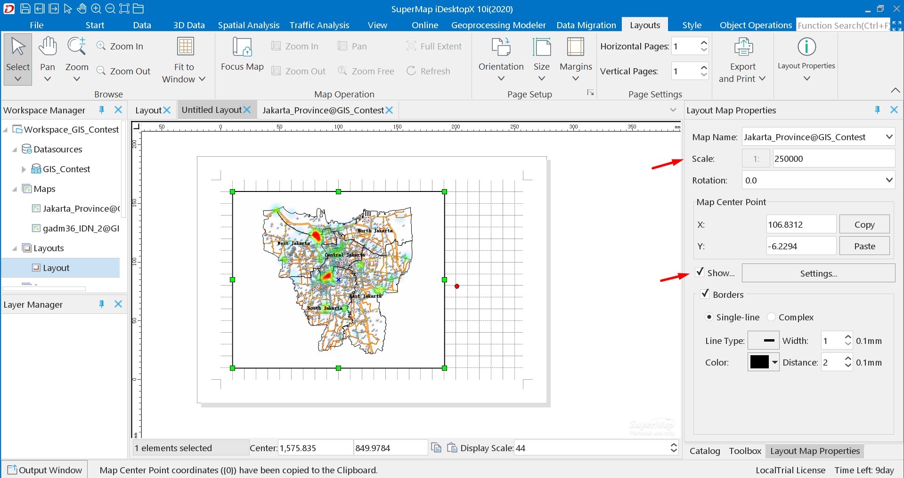Click the right-arrow page icon in title bar
This screenshot has width=904, height=478.
pyautogui.click(x=54, y=8)
